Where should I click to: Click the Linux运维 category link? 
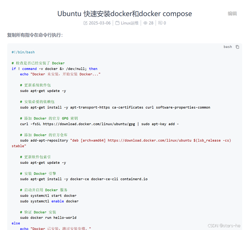pos(130,23)
